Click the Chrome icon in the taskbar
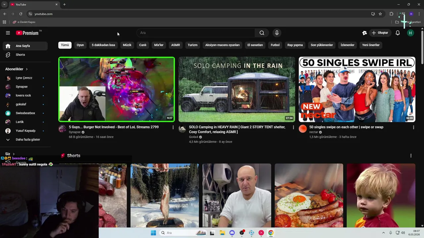Viewport: 424px width, 238px height. pyautogui.click(x=271, y=233)
